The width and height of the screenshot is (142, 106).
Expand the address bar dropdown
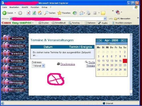[105, 19]
